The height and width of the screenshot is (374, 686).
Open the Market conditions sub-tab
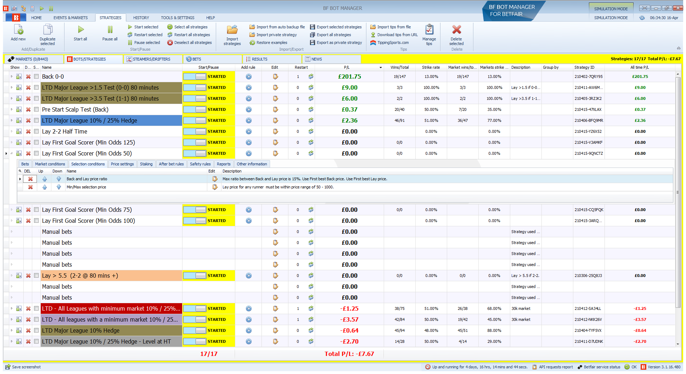pyautogui.click(x=50, y=164)
